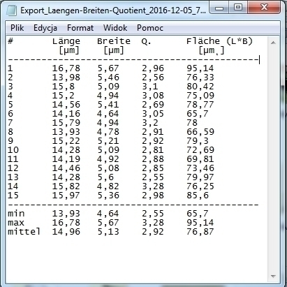Click on the mittel row label

click(x=24, y=232)
